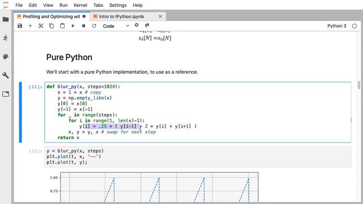Close the Intro to IPython.ipynb tab
The width and height of the screenshot is (363, 204).
click(160, 16)
